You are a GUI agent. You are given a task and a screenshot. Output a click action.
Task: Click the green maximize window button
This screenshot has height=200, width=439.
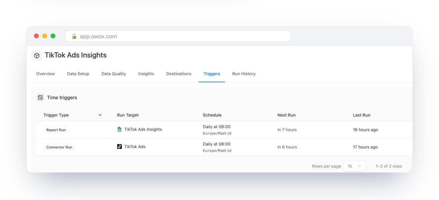click(53, 36)
